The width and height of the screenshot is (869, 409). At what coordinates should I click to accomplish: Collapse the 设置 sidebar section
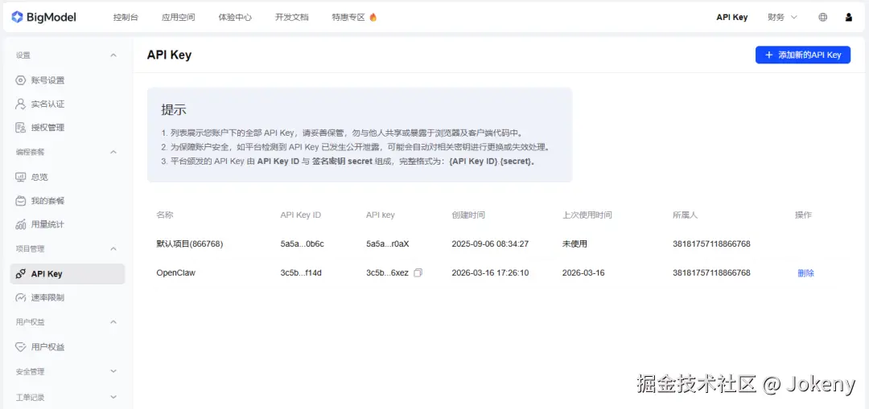tap(113, 55)
